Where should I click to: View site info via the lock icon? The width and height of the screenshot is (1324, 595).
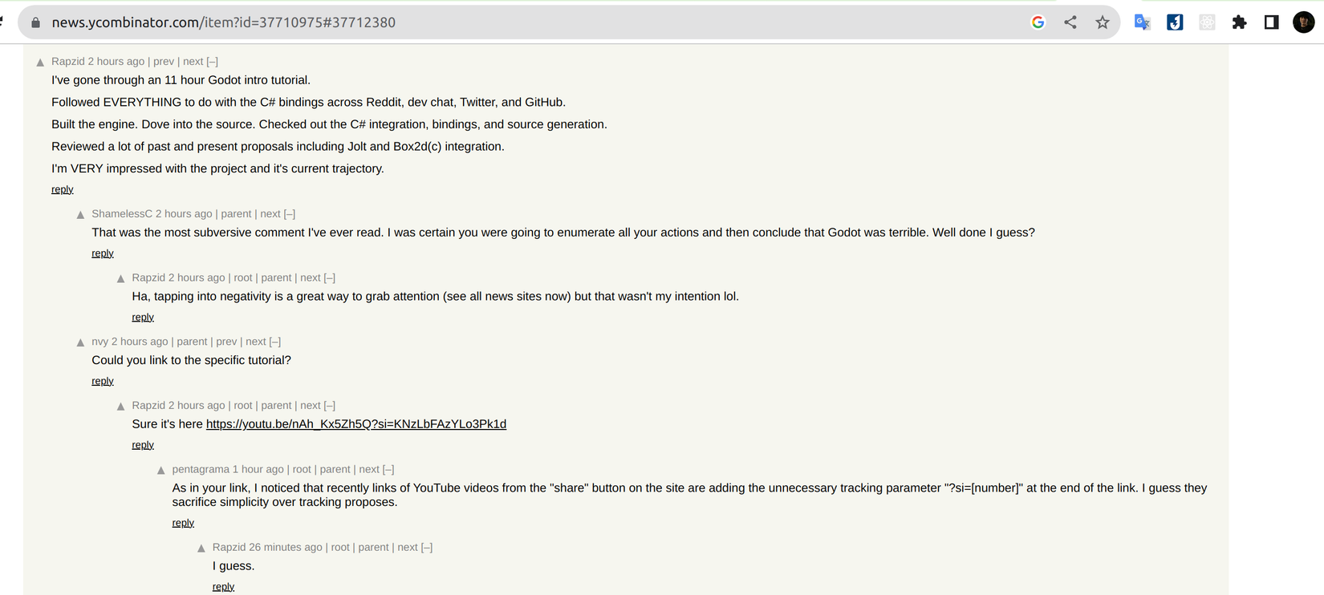(35, 22)
